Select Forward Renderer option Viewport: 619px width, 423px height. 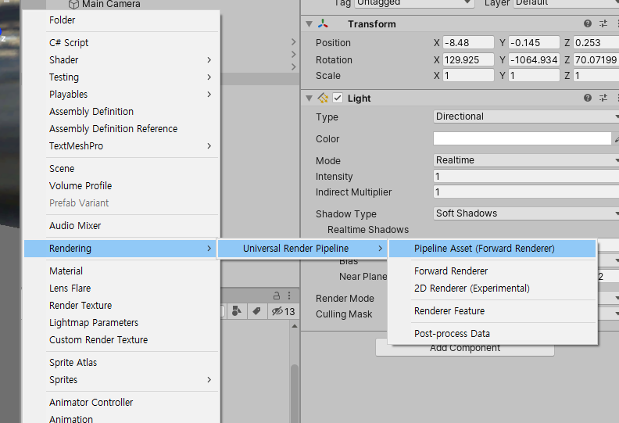(x=492, y=271)
